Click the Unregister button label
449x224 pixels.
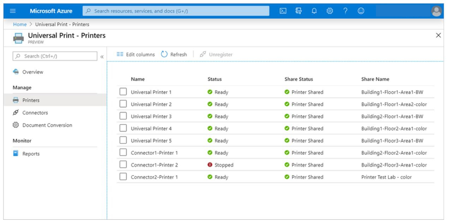point(221,55)
